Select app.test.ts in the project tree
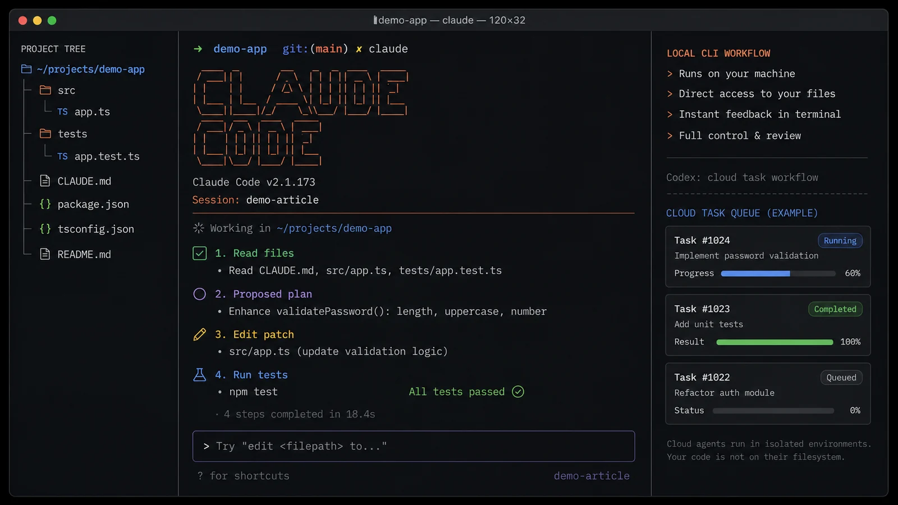The height and width of the screenshot is (505, 898). tap(107, 157)
